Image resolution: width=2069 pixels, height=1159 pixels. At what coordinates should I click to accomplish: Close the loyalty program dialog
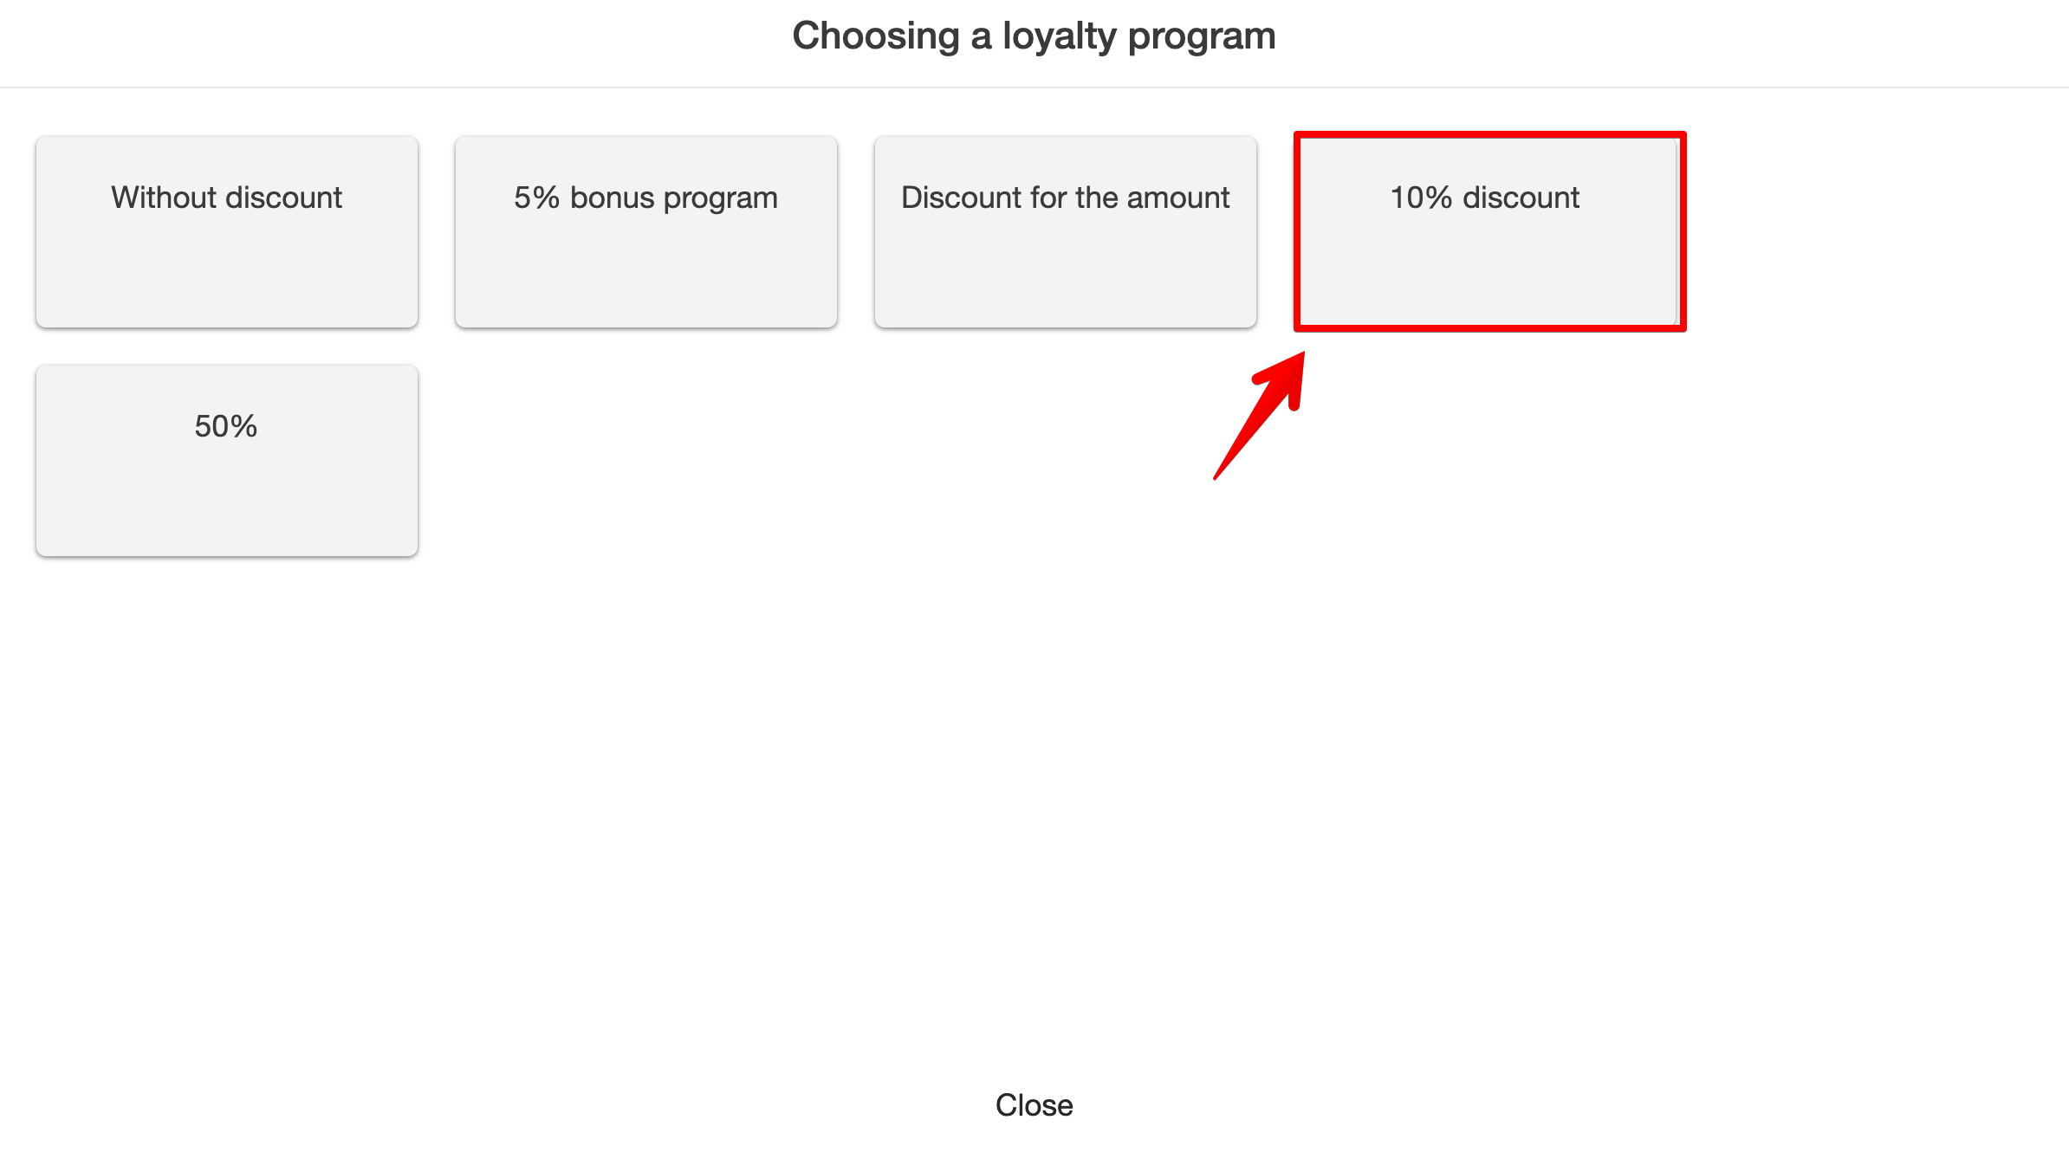click(x=1034, y=1105)
